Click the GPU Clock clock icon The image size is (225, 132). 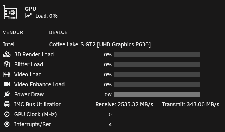tap(7, 114)
